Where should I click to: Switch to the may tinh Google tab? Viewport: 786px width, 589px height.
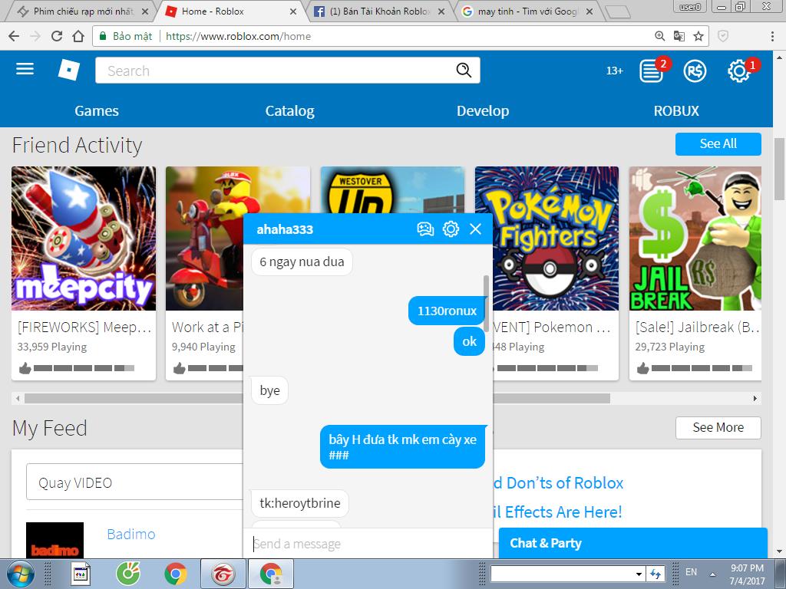[x=527, y=11]
